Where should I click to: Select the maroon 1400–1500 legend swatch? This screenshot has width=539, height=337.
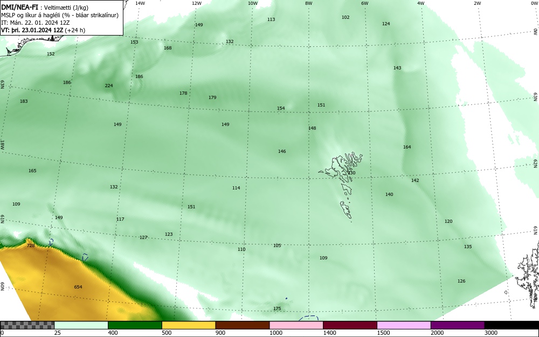tap(350, 325)
